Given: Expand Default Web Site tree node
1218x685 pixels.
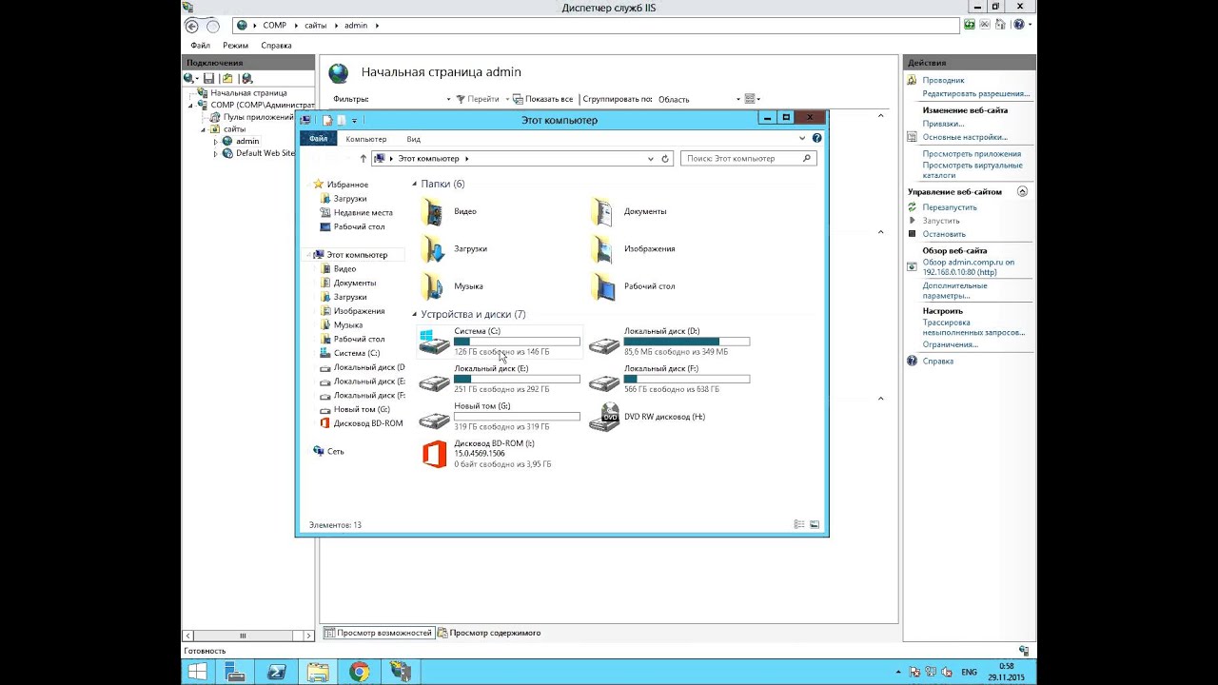Looking at the screenshot, I should tap(216, 153).
